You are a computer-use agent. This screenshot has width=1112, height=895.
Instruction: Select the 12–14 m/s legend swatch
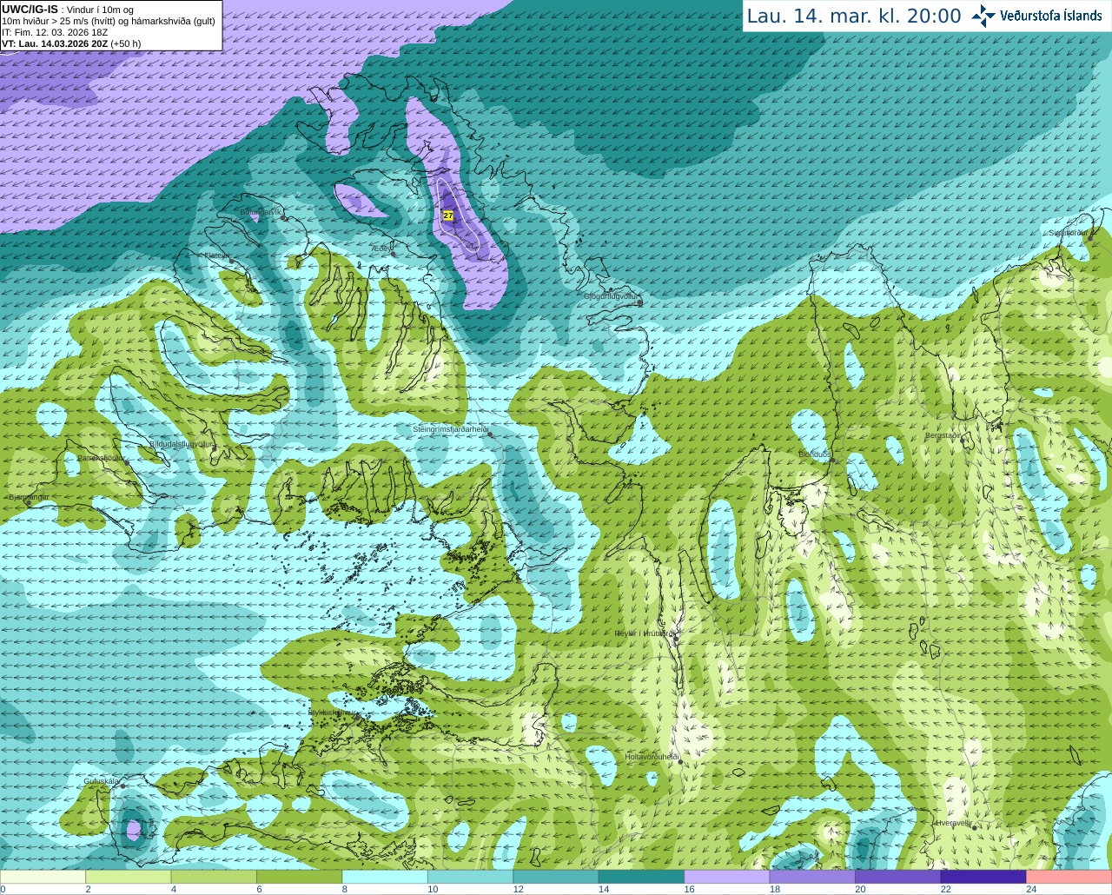pos(556,877)
